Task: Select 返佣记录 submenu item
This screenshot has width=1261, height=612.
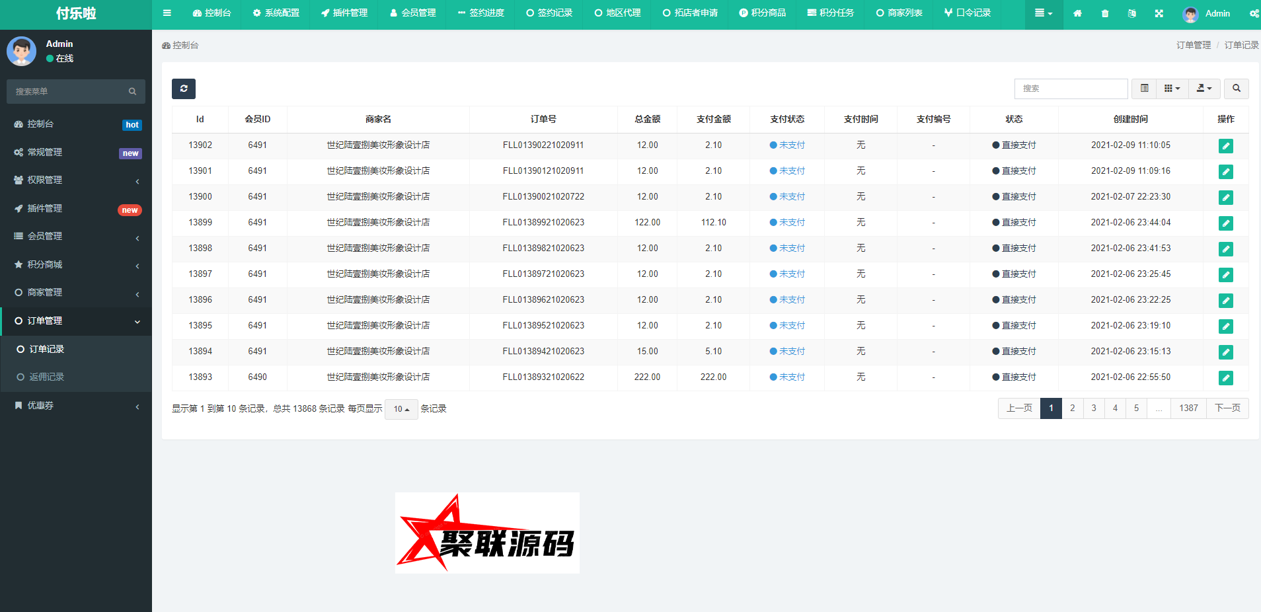Action: [x=76, y=377]
